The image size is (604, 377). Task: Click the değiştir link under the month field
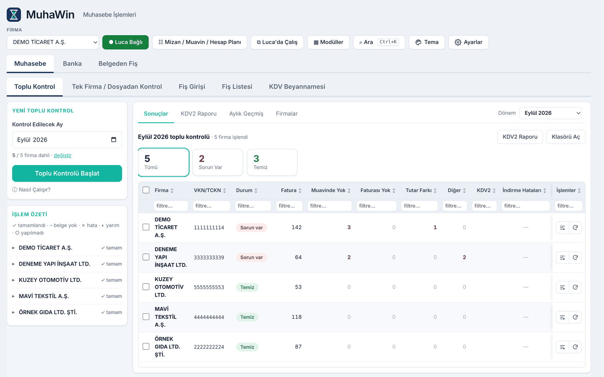point(62,155)
